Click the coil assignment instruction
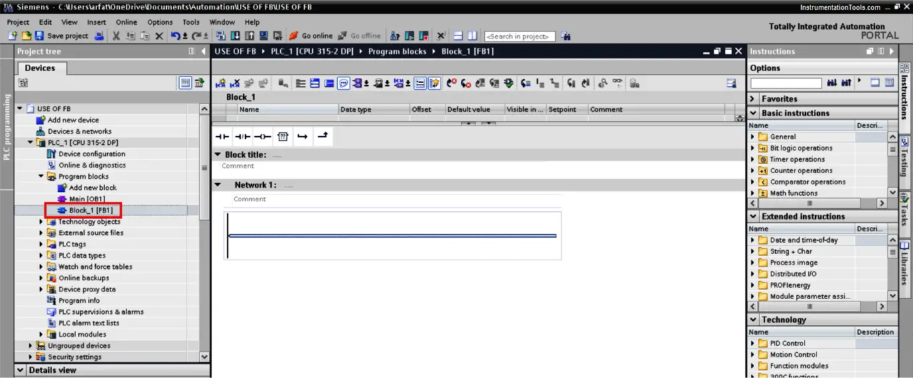 pyautogui.click(x=262, y=136)
